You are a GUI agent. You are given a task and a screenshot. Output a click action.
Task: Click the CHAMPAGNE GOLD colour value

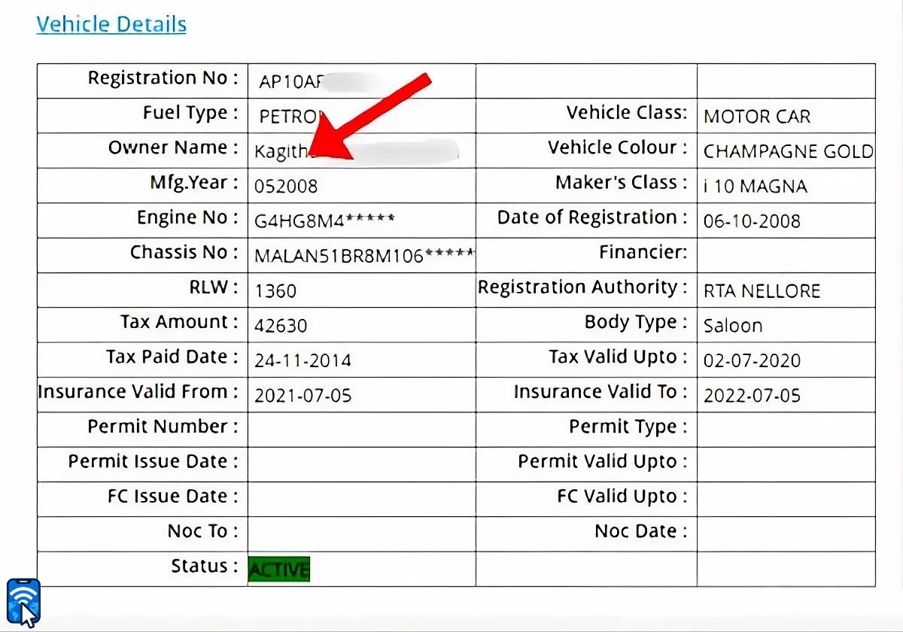click(x=787, y=151)
